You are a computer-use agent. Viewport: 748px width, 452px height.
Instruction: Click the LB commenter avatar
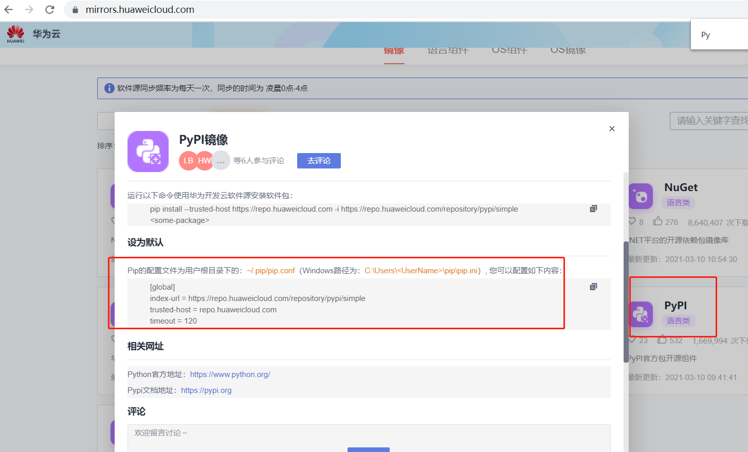point(188,161)
